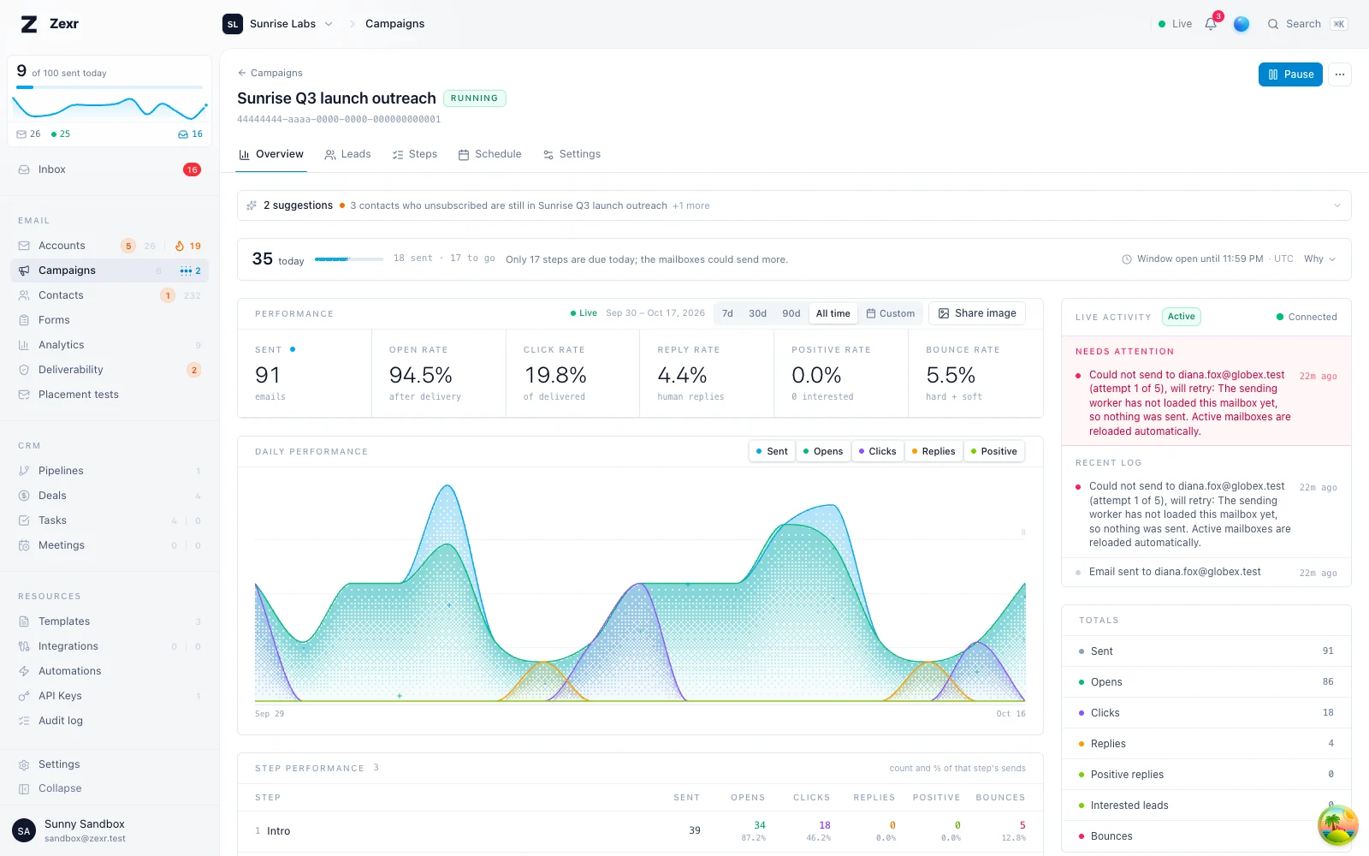Viewport: 1369px width, 856px height.
Task: Toggle the Opens series in chart
Action: (823, 451)
